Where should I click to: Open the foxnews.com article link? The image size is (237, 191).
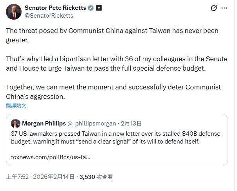(51, 157)
